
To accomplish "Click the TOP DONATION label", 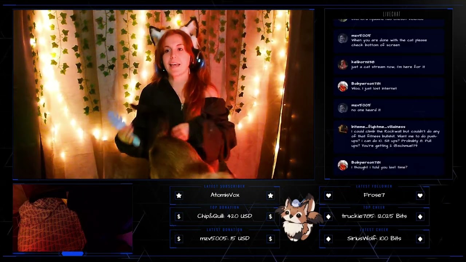I will click(225, 207).
